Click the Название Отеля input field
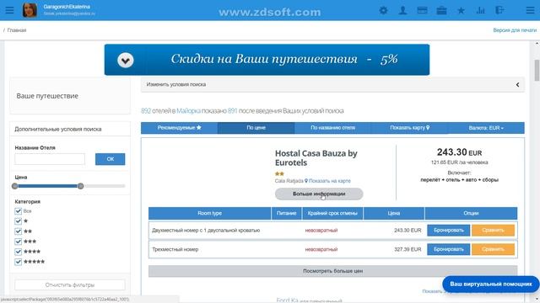 (x=50, y=159)
